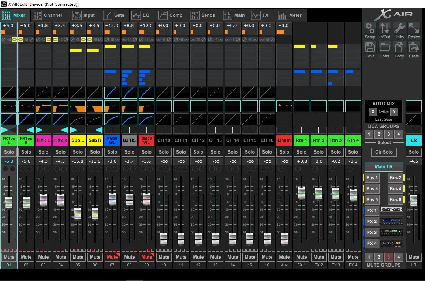Open the Utility wrench icon

(x=399, y=29)
